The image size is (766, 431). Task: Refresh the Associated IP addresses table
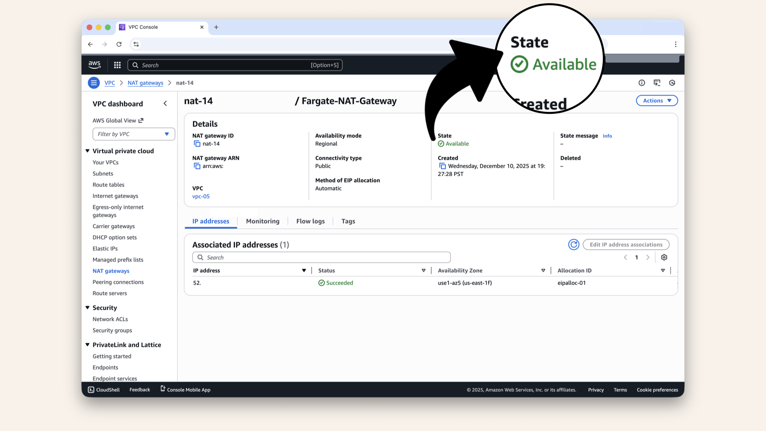[574, 244]
